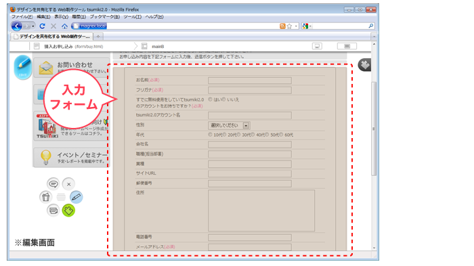Click the center module icon of radial menu
The width and height of the screenshot is (474, 266).
click(x=61, y=197)
